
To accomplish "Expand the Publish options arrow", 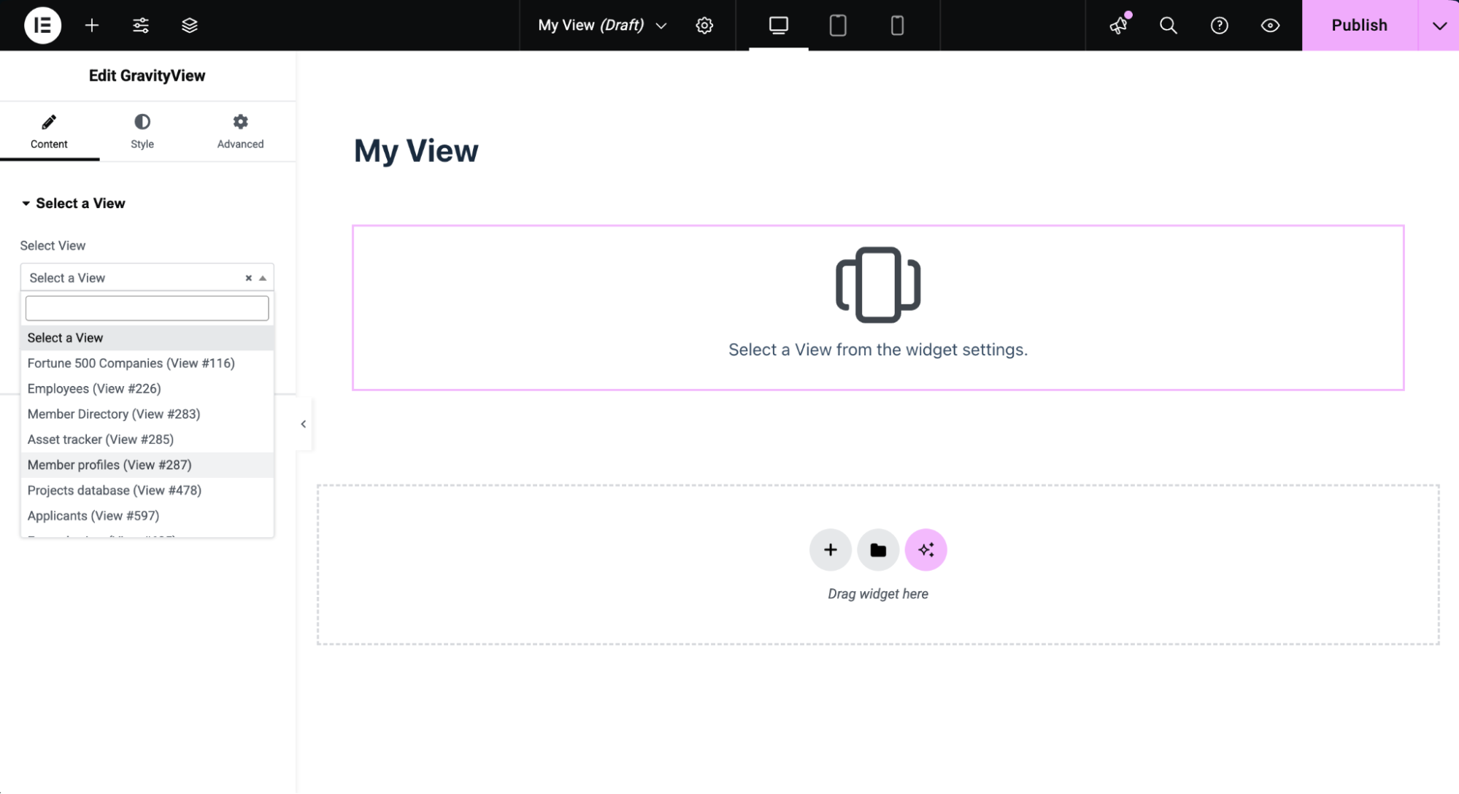I will 1439,25.
